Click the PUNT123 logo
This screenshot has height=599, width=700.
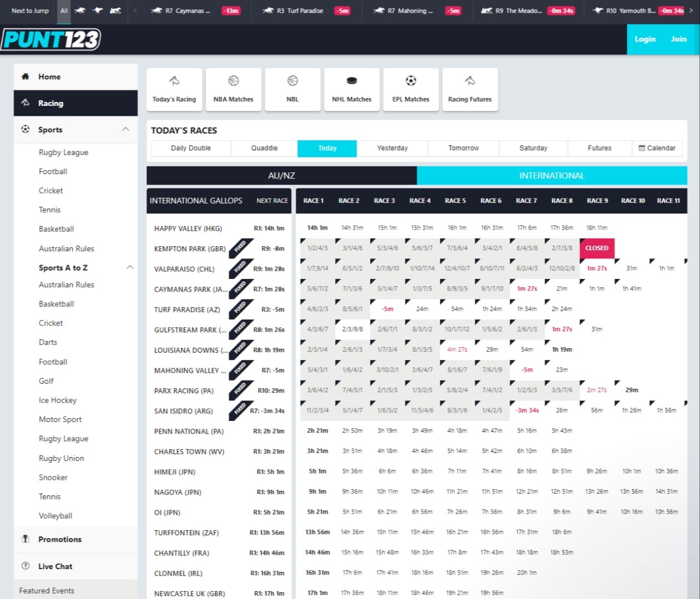(x=50, y=39)
